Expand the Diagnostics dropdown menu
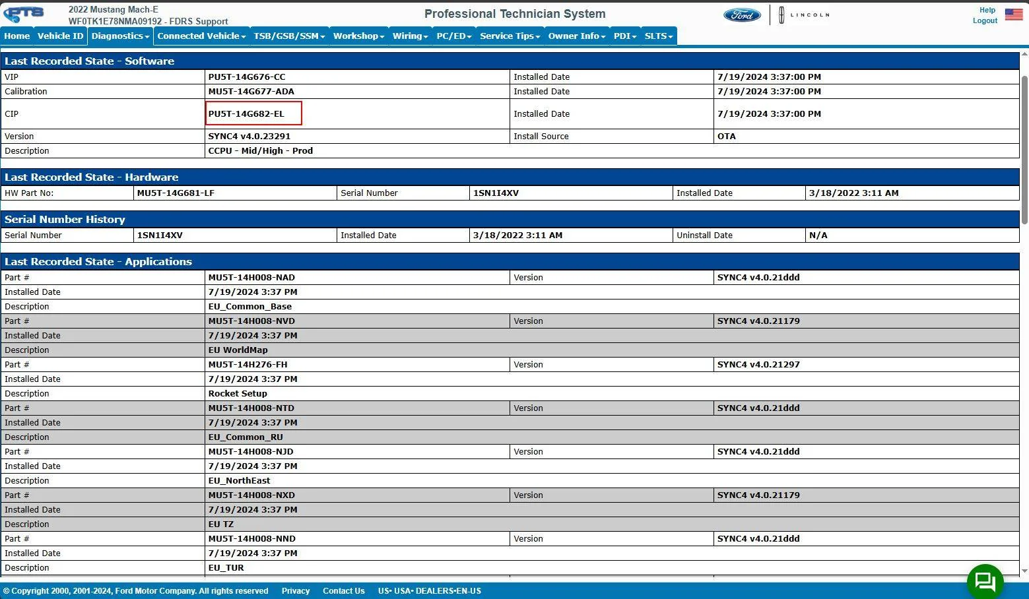The width and height of the screenshot is (1029, 599). 120,36
